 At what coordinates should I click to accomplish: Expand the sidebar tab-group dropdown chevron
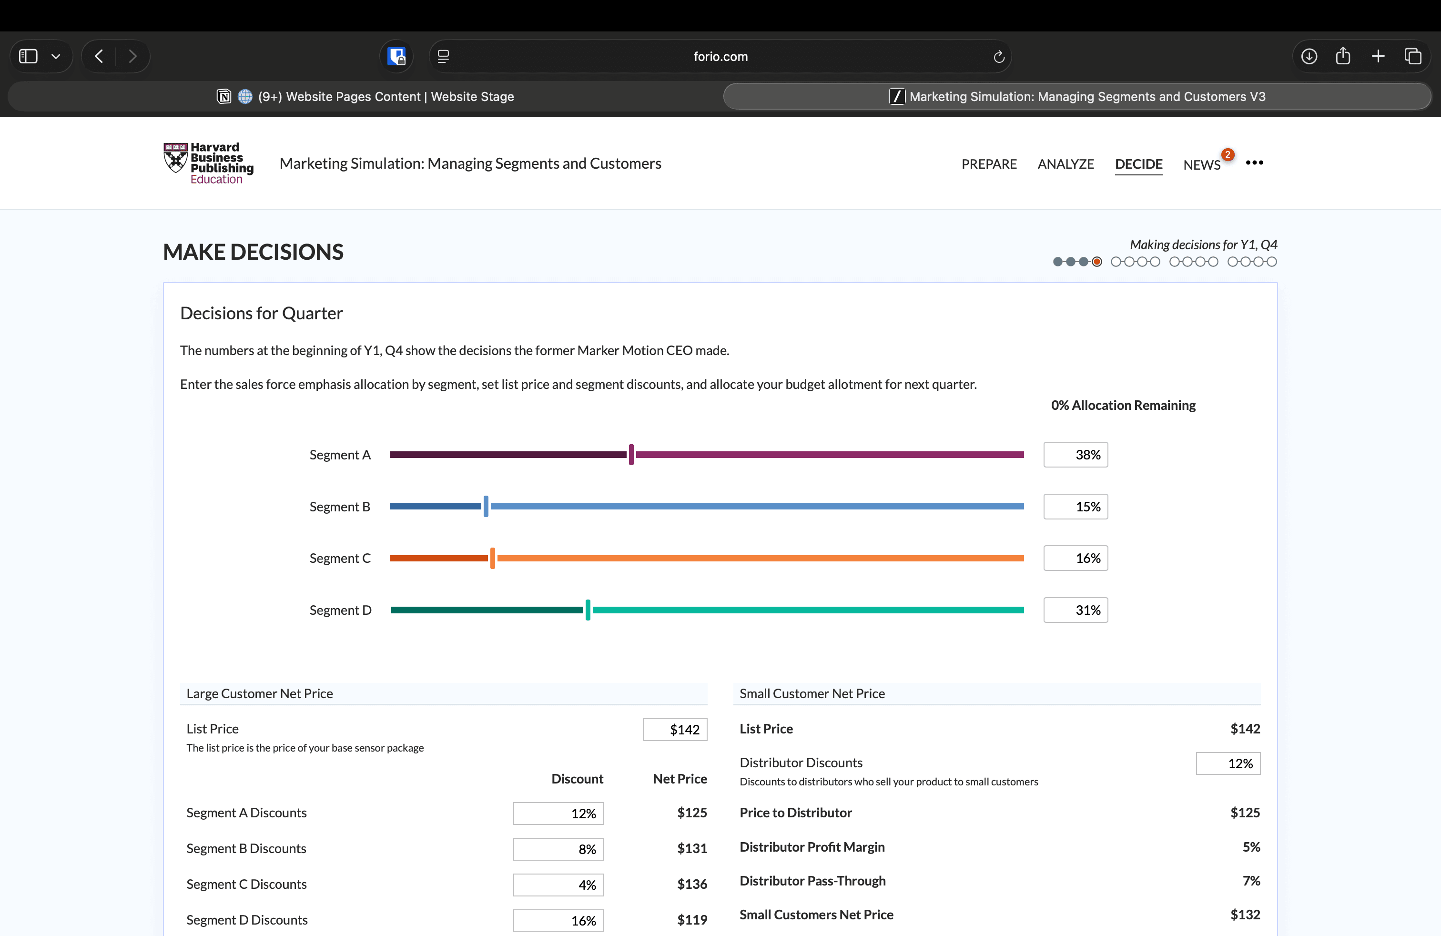[x=56, y=56]
